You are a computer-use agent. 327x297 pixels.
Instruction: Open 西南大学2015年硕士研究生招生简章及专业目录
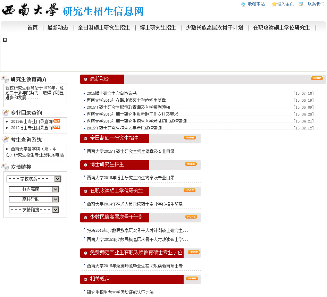point(131,151)
